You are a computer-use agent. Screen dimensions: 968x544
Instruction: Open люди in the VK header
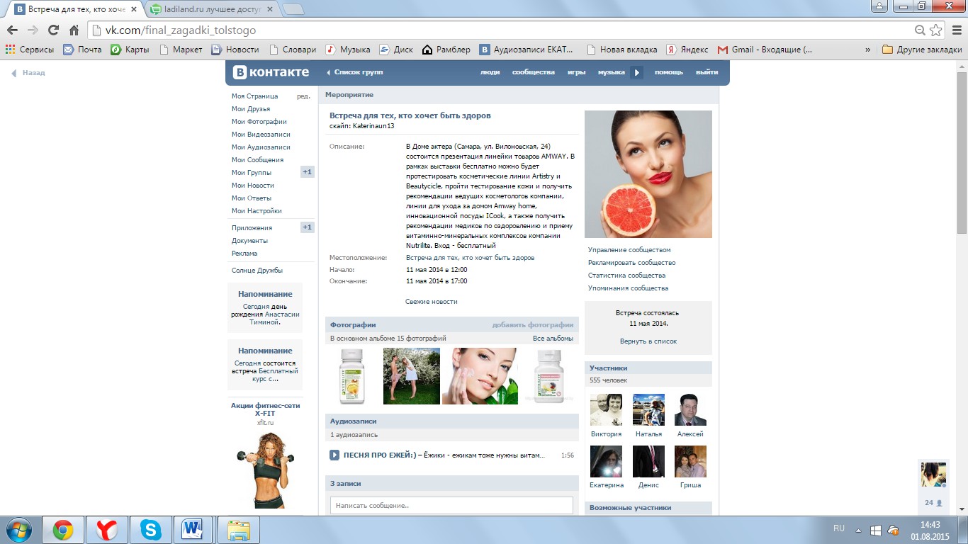(x=490, y=72)
